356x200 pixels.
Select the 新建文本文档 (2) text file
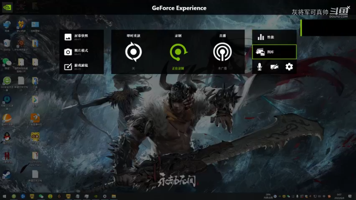(21, 84)
